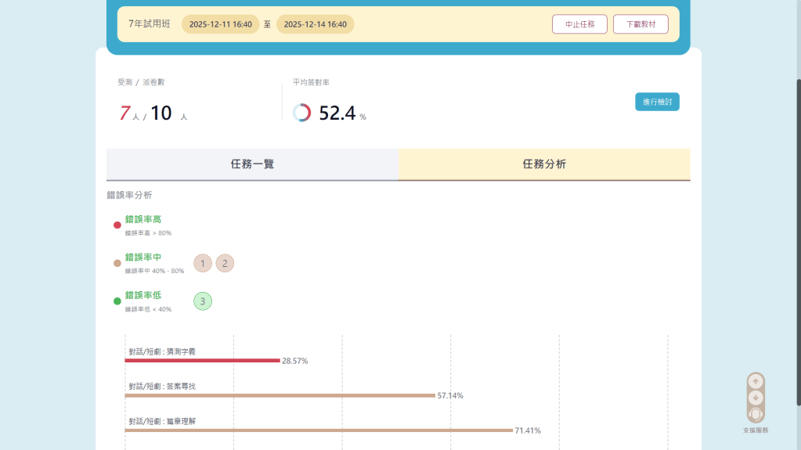
Task: Click the start date 2025-12-11 16:40
Action: (220, 24)
